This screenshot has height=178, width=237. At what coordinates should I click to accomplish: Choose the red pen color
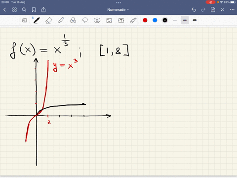point(145,20)
